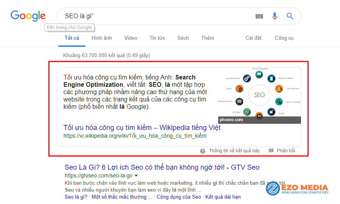Image resolution: width=340 pixels, height=204 pixels.
Task: Open 'Công cụ' search tools
Action: (284, 38)
